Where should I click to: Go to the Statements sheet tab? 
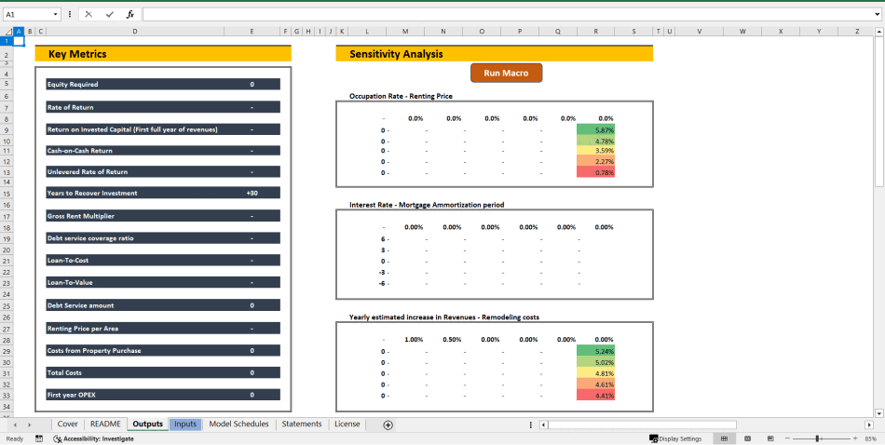click(x=302, y=425)
